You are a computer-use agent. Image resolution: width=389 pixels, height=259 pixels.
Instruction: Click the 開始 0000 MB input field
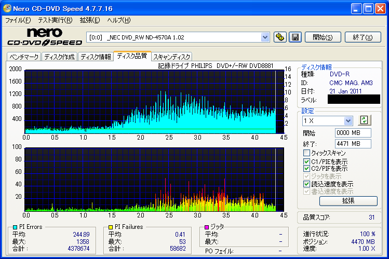353,133
